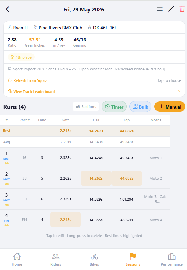Open the Performance chart tab icon
187x270 pixels.
point(172,256)
